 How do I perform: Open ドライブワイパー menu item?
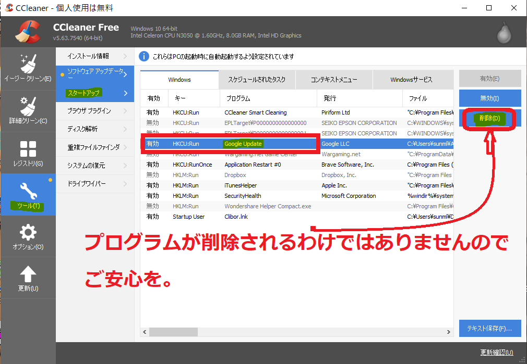(95, 183)
